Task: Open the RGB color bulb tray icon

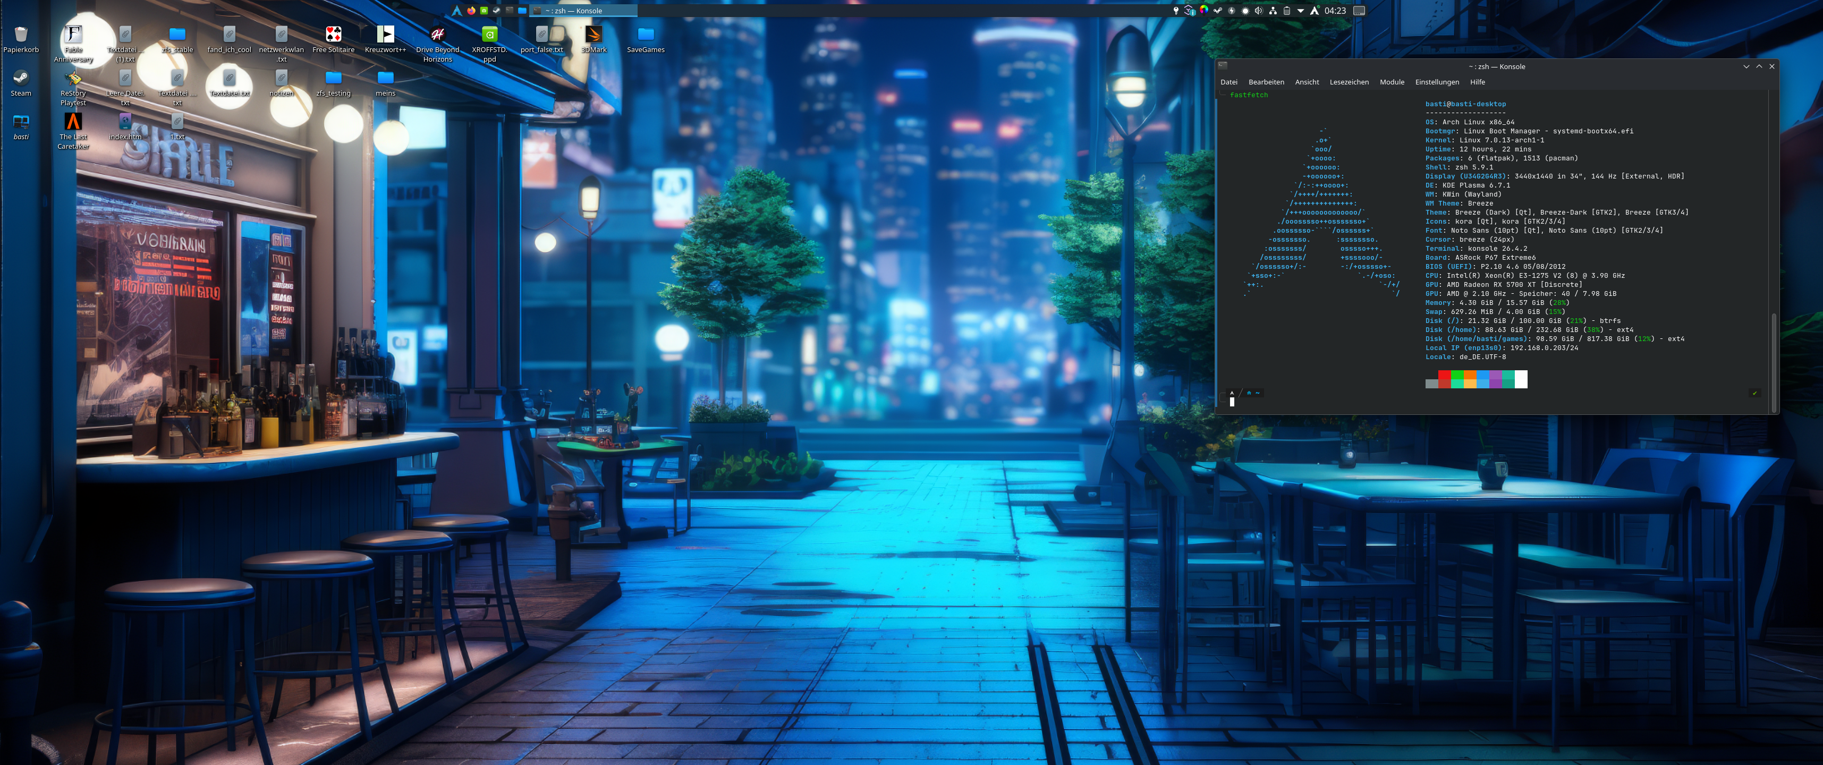Action: coord(1204,11)
